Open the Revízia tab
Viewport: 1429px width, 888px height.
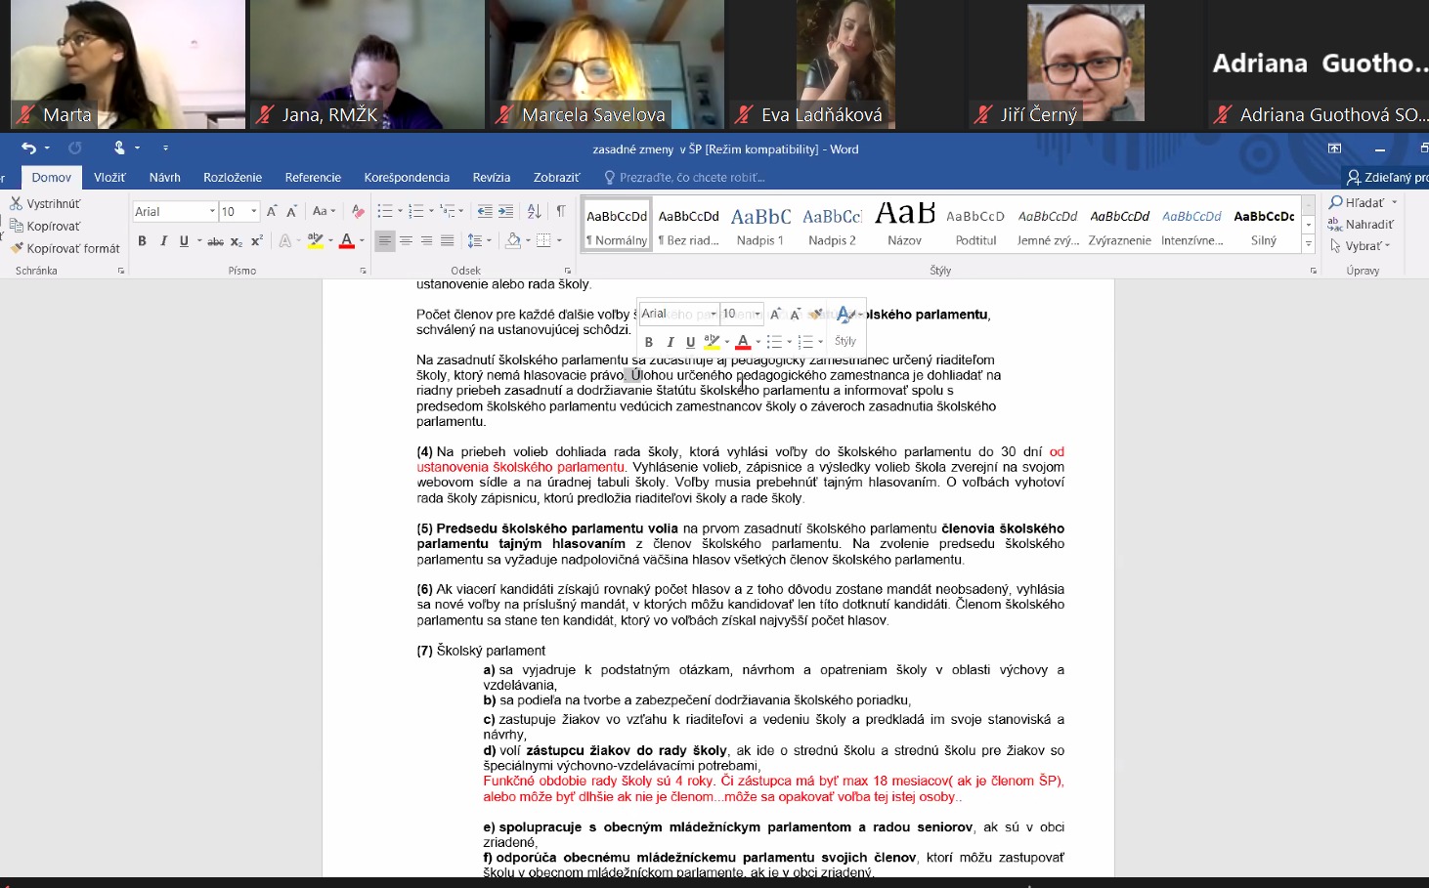click(492, 177)
